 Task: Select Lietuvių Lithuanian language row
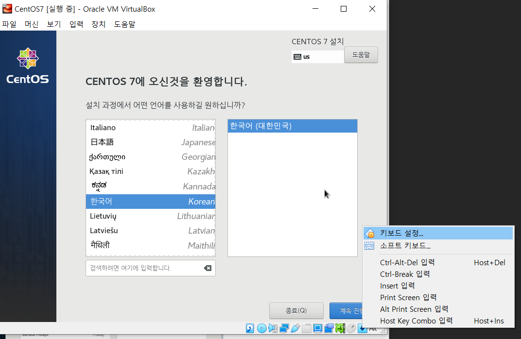(x=151, y=216)
